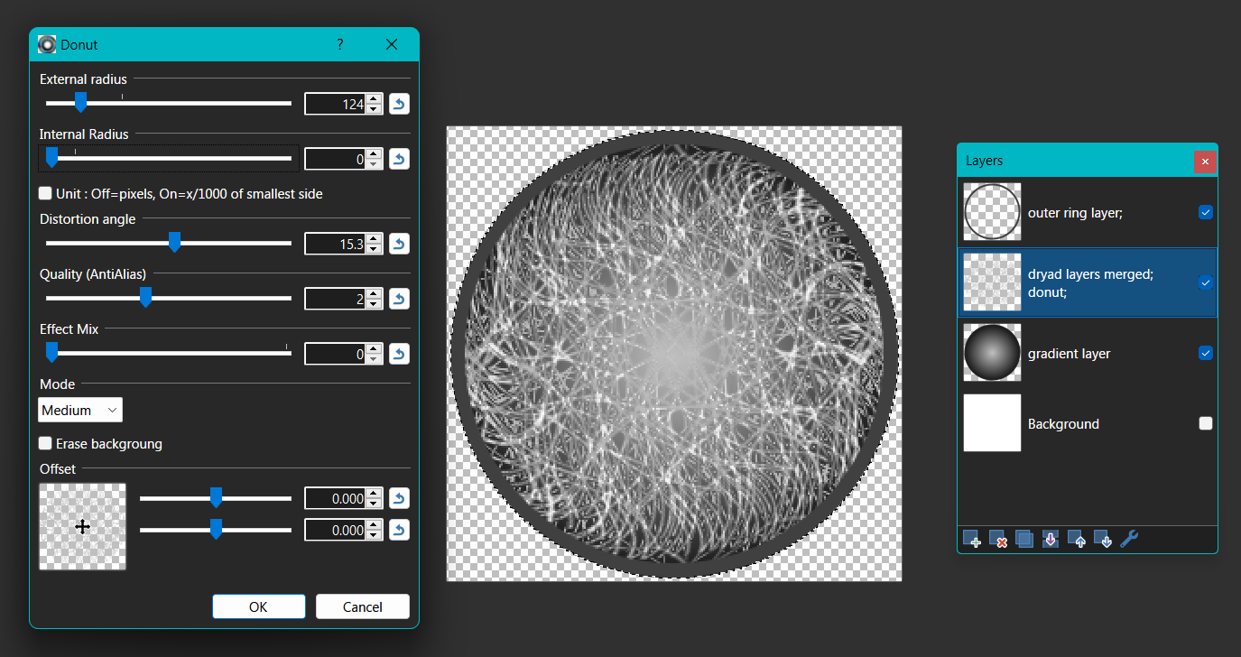The image size is (1241, 657).
Task: Click the Internal Radius value field
Action: 336,159
